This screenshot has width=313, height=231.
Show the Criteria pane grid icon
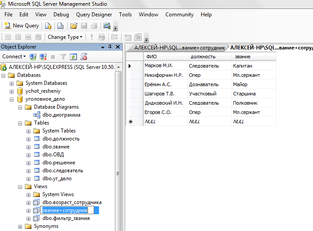point(18,37)
